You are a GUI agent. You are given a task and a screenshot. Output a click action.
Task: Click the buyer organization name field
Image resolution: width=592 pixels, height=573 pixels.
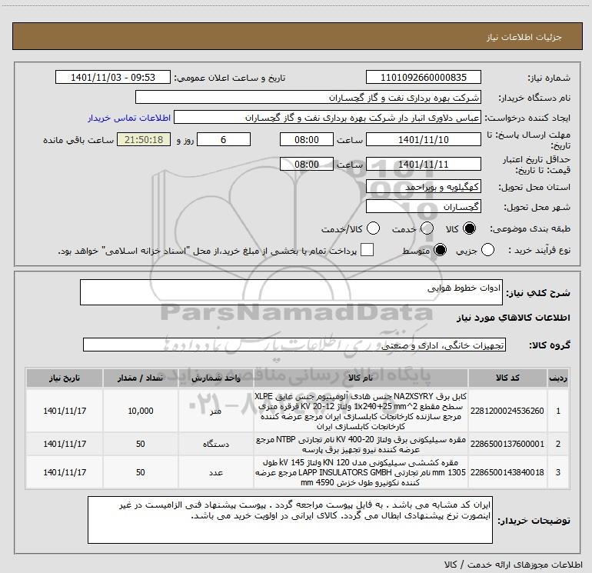[308, 97]
